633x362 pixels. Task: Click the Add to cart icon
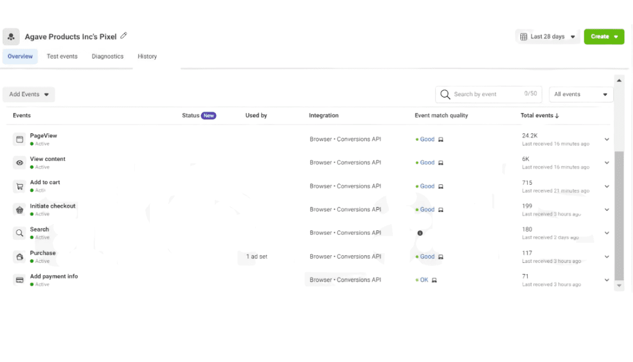pyautogui.click(x=20, y=187)
